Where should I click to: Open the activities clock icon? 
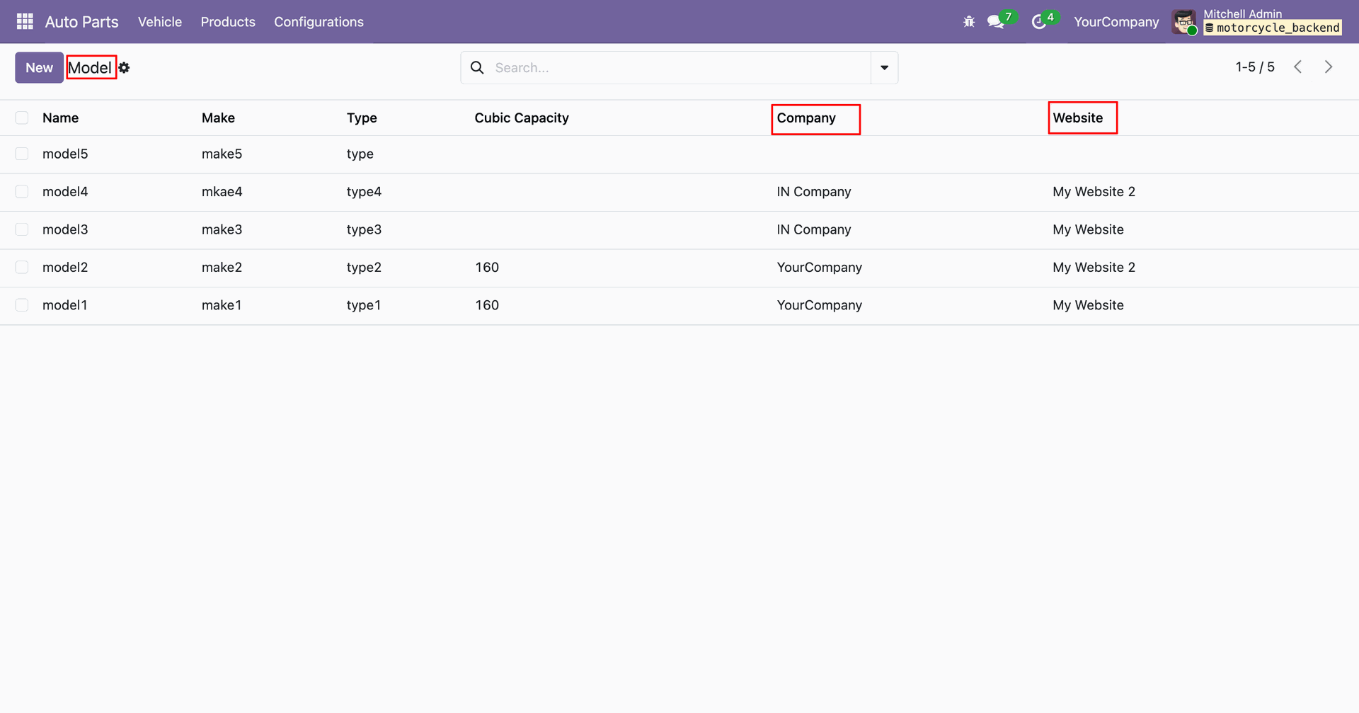[1038, 22]
